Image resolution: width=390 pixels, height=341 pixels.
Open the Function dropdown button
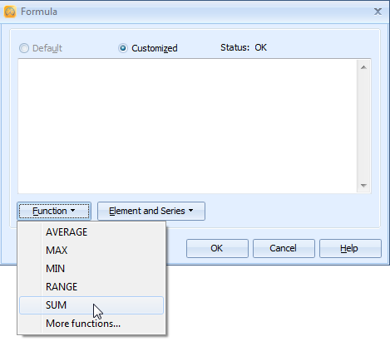[x=54, y=211]
